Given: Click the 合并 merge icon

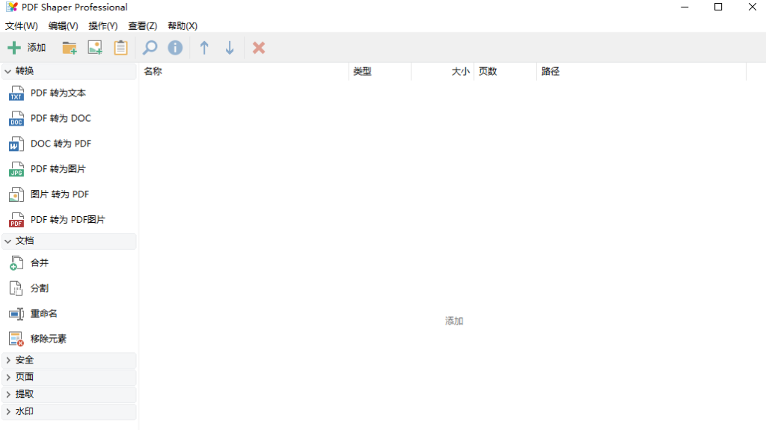Looking at the screenshot, I should coord(16,263).
